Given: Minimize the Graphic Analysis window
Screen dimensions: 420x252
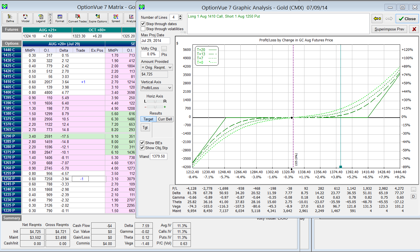Looking at the screenshot, I should 390,7.
